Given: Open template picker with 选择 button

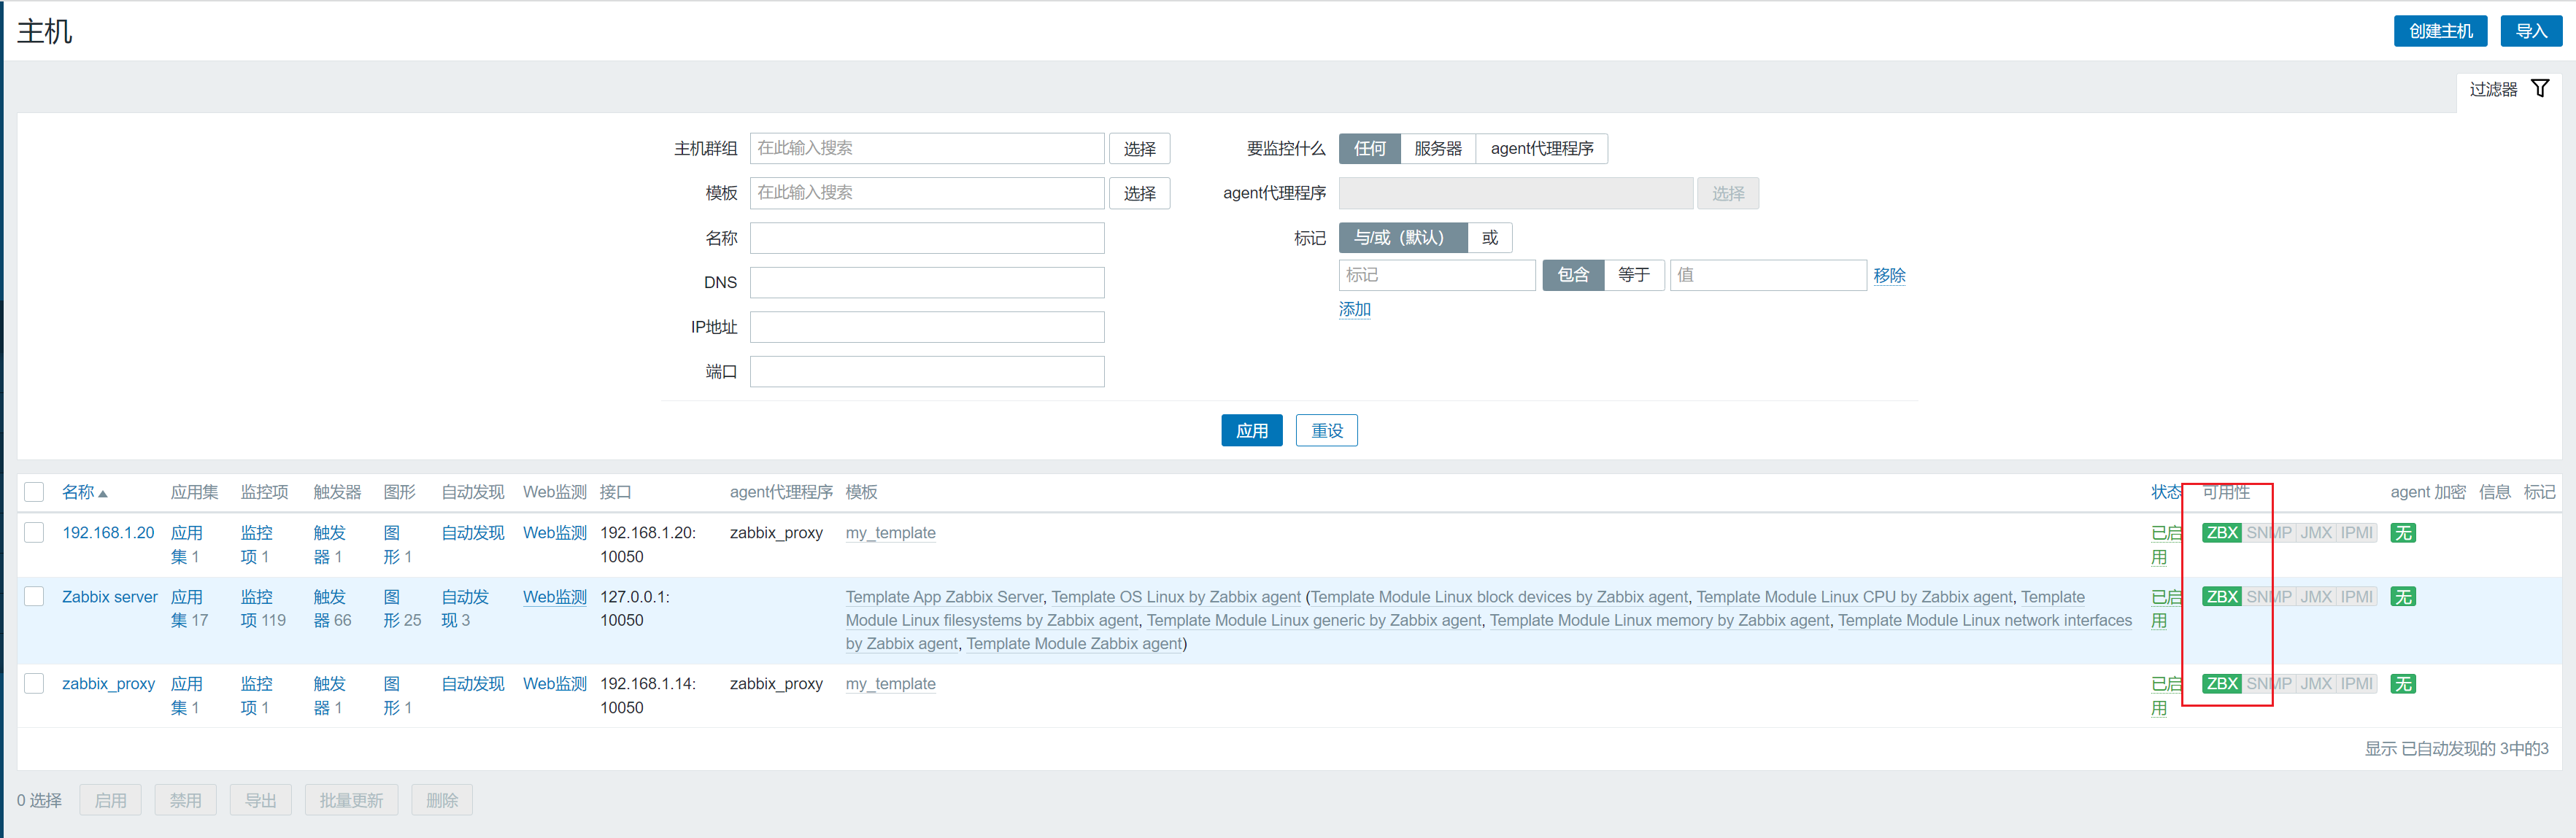Looking at the screenshot, I should click(x=1139, y=193).
